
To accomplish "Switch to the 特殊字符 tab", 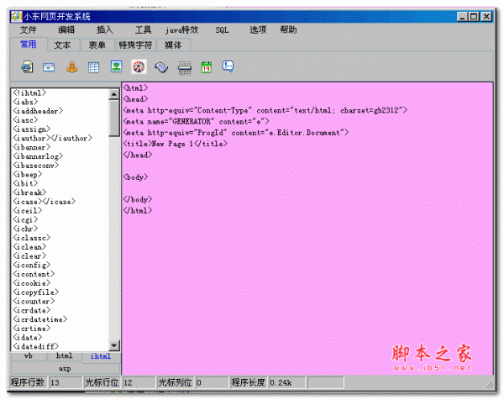I will pos(136,45).
